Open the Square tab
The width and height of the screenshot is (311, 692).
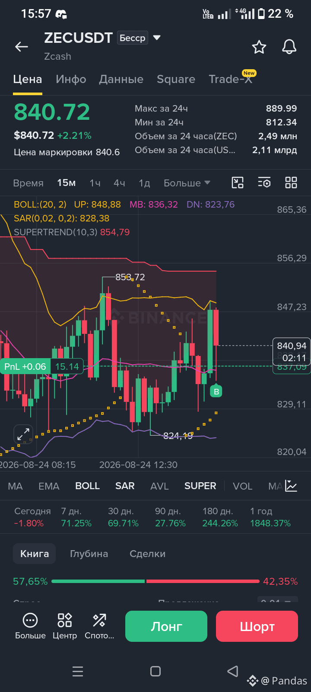coord(176,79)
